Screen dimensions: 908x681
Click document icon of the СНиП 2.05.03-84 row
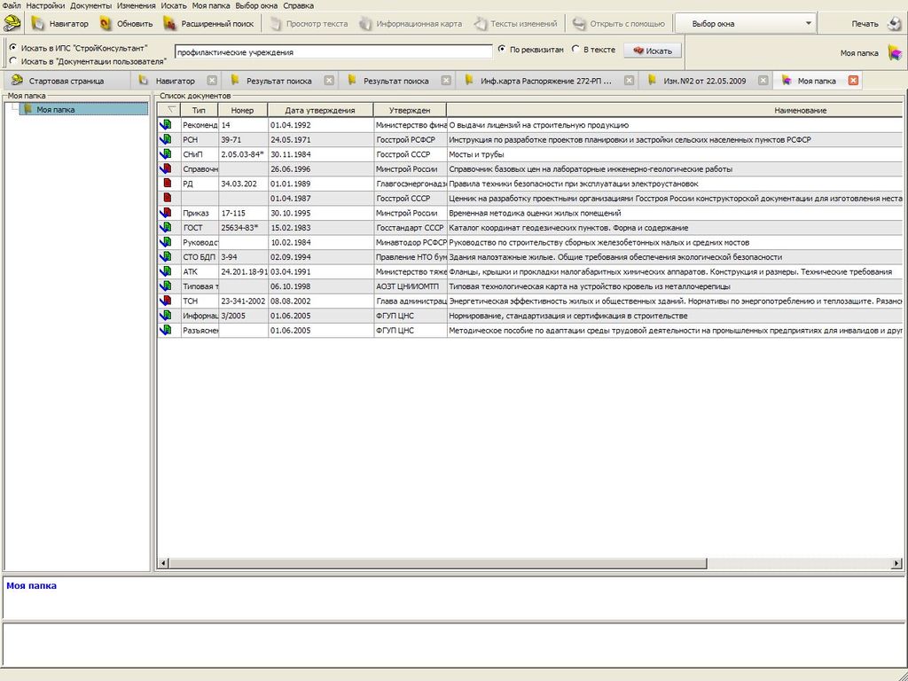tap(166, 154)
